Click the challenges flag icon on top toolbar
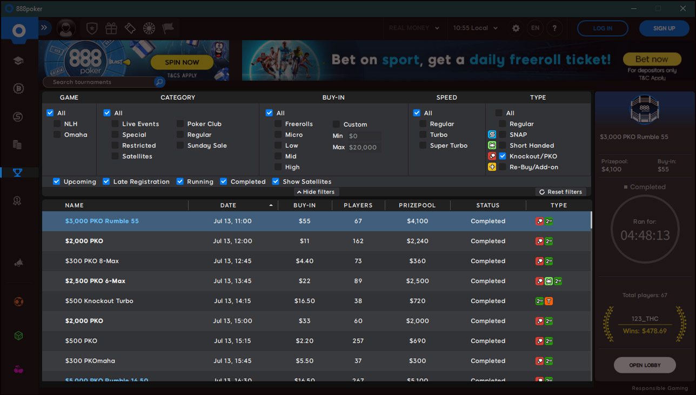Image resolution: width=696 pixels, height=395 pixels. 168,28
